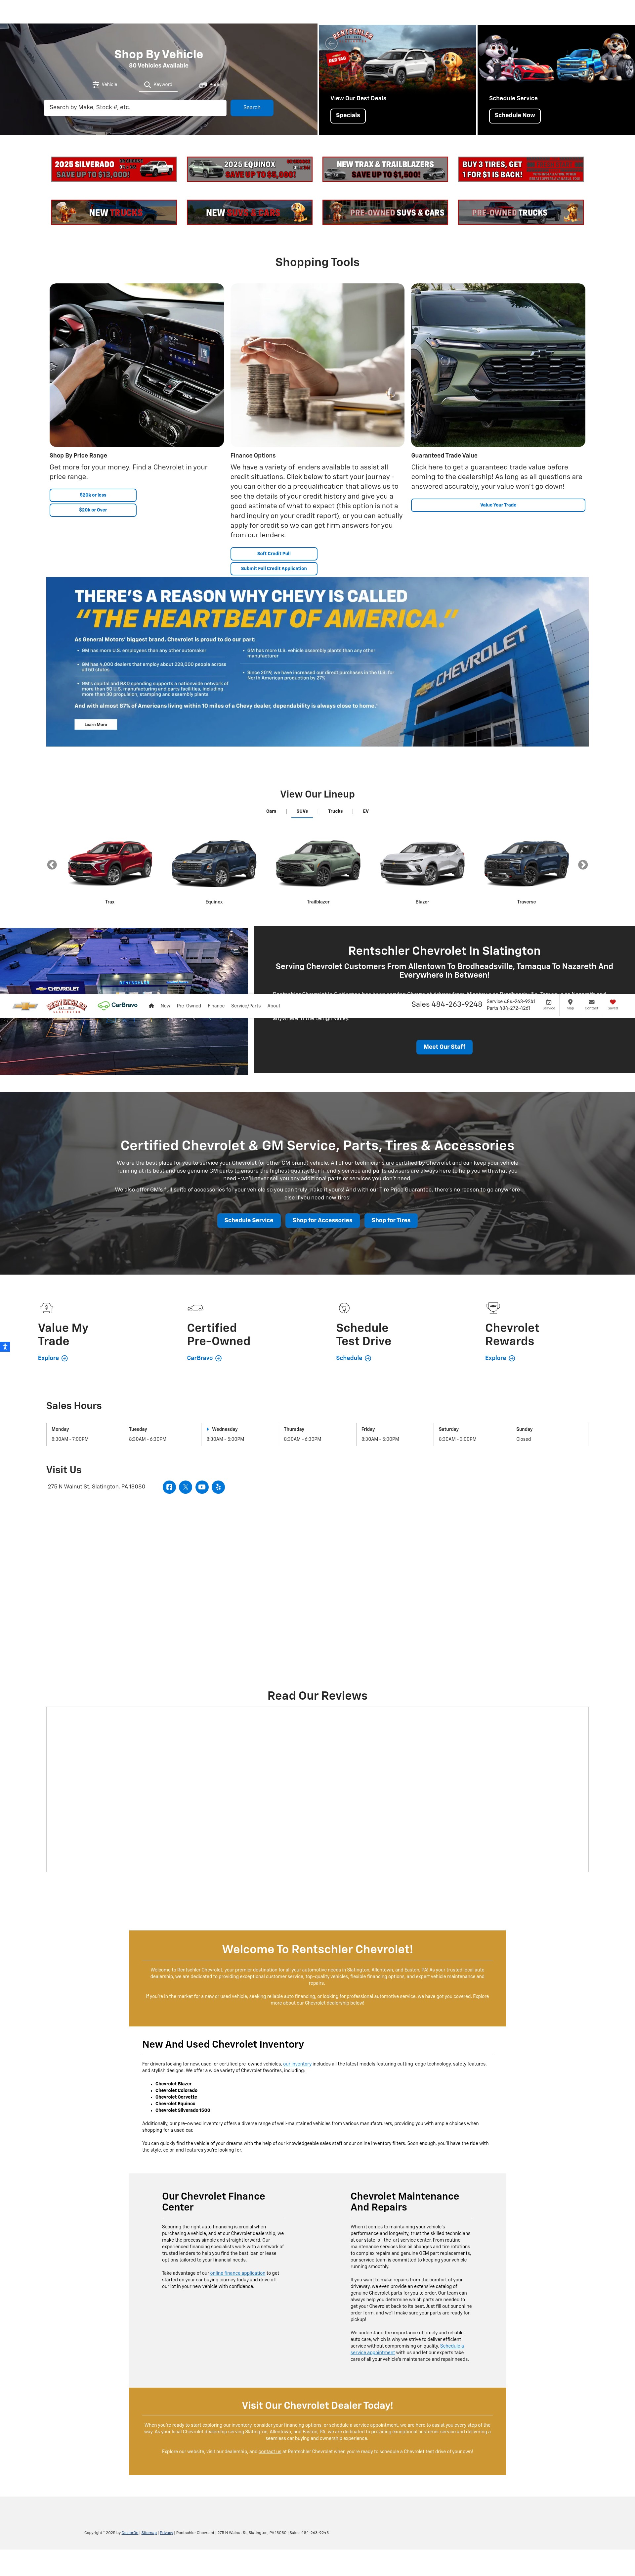Click the Explore link under Value My Trade
635x2576 pixels.
(x=53, y=1358)
